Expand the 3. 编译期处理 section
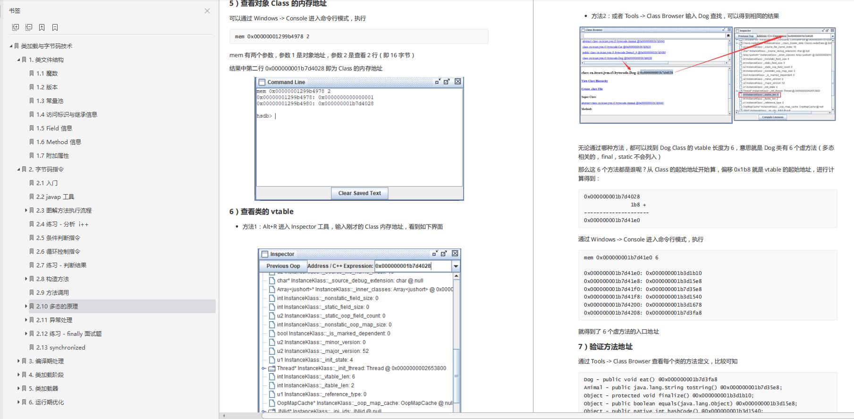This screenshot has height=419, width=854. tap(19, 361)
